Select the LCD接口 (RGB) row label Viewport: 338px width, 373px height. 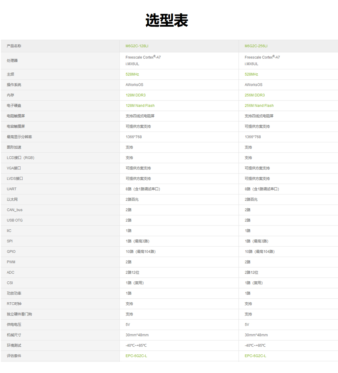coord(20,158)
